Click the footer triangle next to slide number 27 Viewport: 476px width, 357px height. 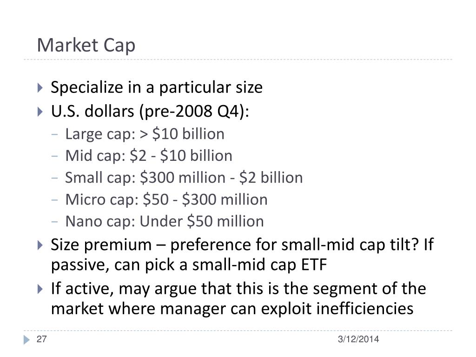26,339
